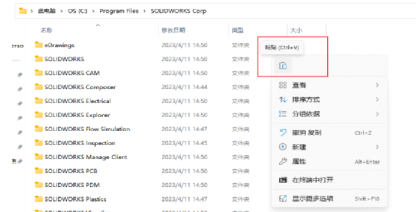This screenshot has height=212, width=416.
Task: Select the SOLIDWORKS CAM folder name
Action: [x=72, y=73]
